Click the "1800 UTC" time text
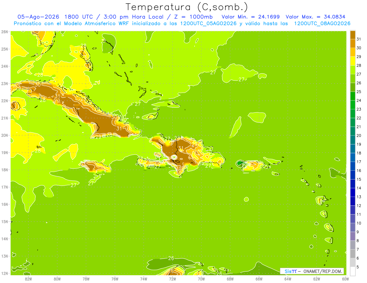Screen dimensions: 367x283 (78, 17)
